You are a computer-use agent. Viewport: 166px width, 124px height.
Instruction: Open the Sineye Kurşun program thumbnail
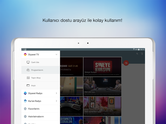(x=102, y=67)
